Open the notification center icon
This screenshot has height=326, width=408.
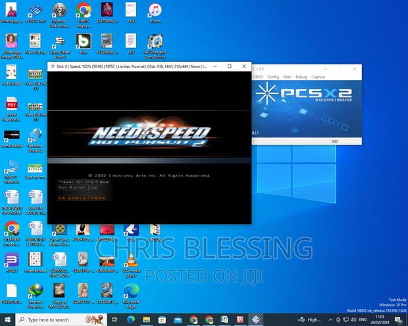tap(398, 320)
